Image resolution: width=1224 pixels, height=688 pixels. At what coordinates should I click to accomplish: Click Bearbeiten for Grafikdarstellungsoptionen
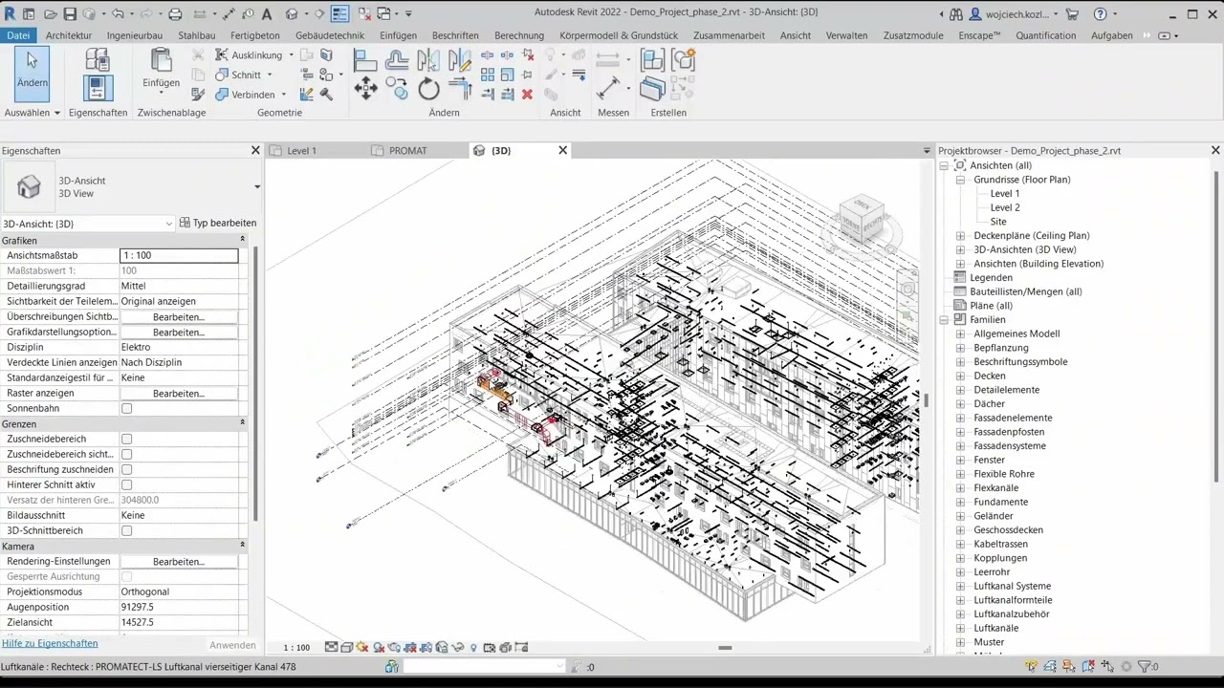179,332
